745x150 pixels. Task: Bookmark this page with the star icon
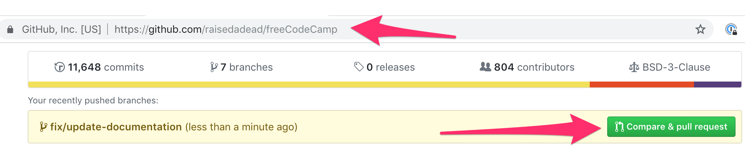pos(700,29)
